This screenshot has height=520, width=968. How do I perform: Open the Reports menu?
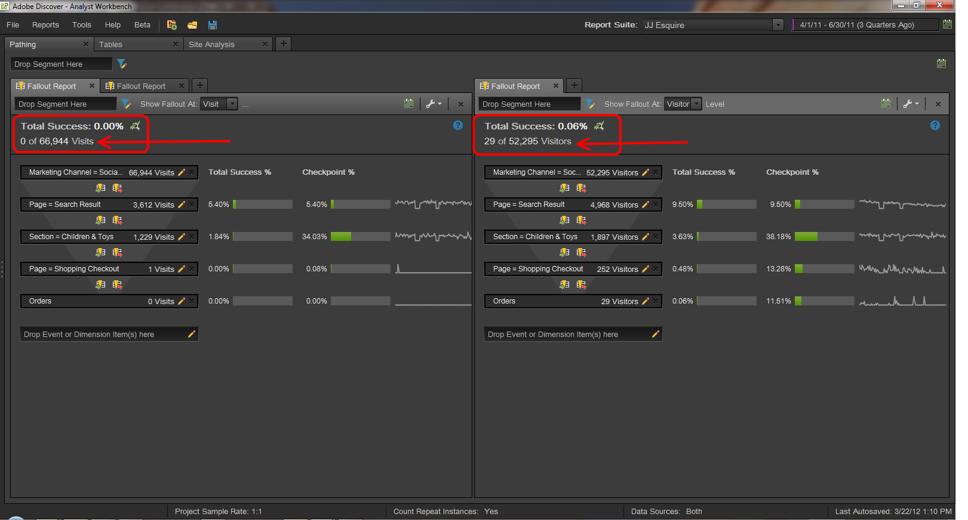(x=45, y=25)
